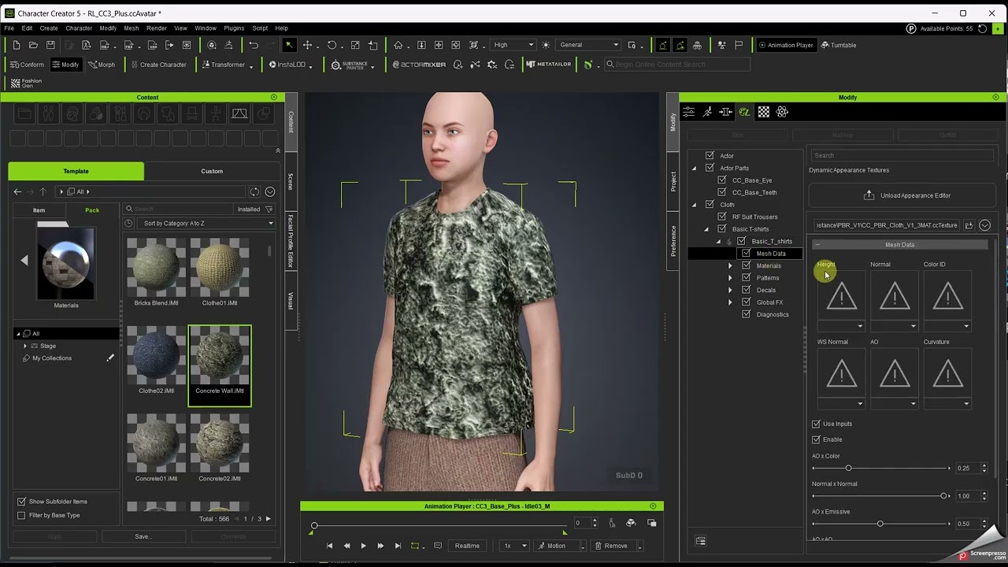Switch to the Custom content tab

pyautogui.click(x=212, y=171)
